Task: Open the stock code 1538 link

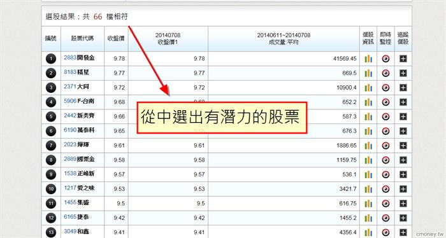Action: point(70,174)
